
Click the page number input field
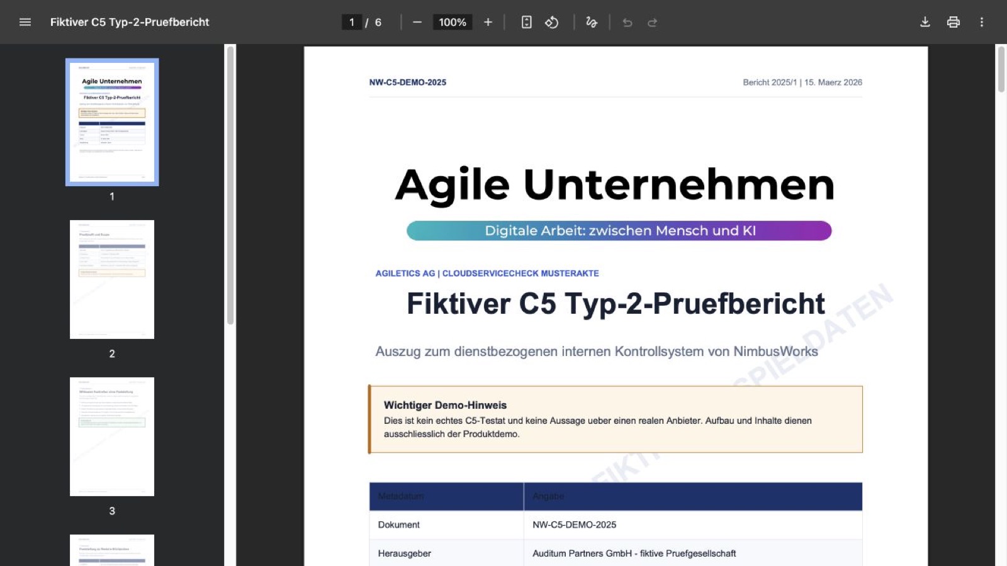tap(352, 22)
